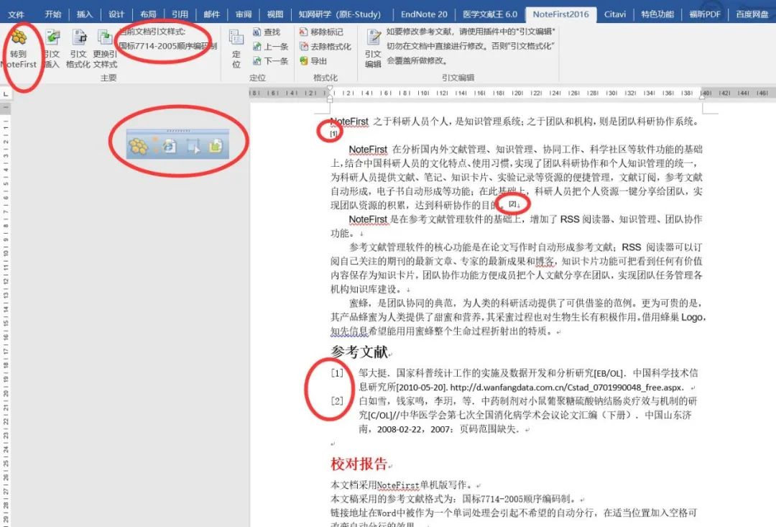This screenshot has width=776, height=527.
Task: Click 去除格式化 in the ribbon
Action: tap(325, 47)
